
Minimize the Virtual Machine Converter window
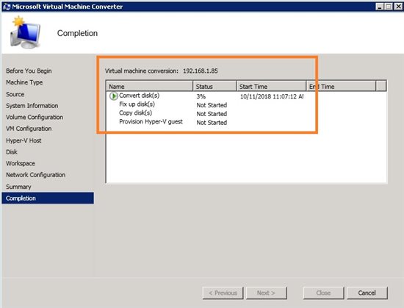[380, 7]
